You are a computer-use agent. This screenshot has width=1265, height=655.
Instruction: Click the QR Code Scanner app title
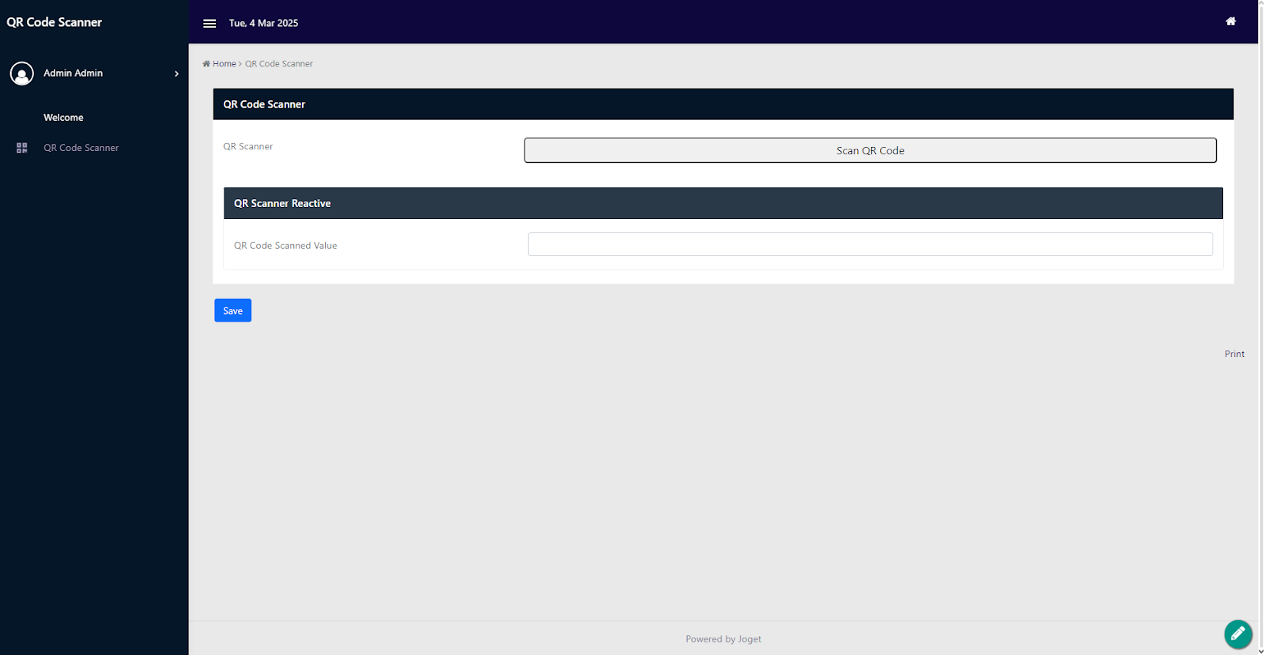pos(55,22)
